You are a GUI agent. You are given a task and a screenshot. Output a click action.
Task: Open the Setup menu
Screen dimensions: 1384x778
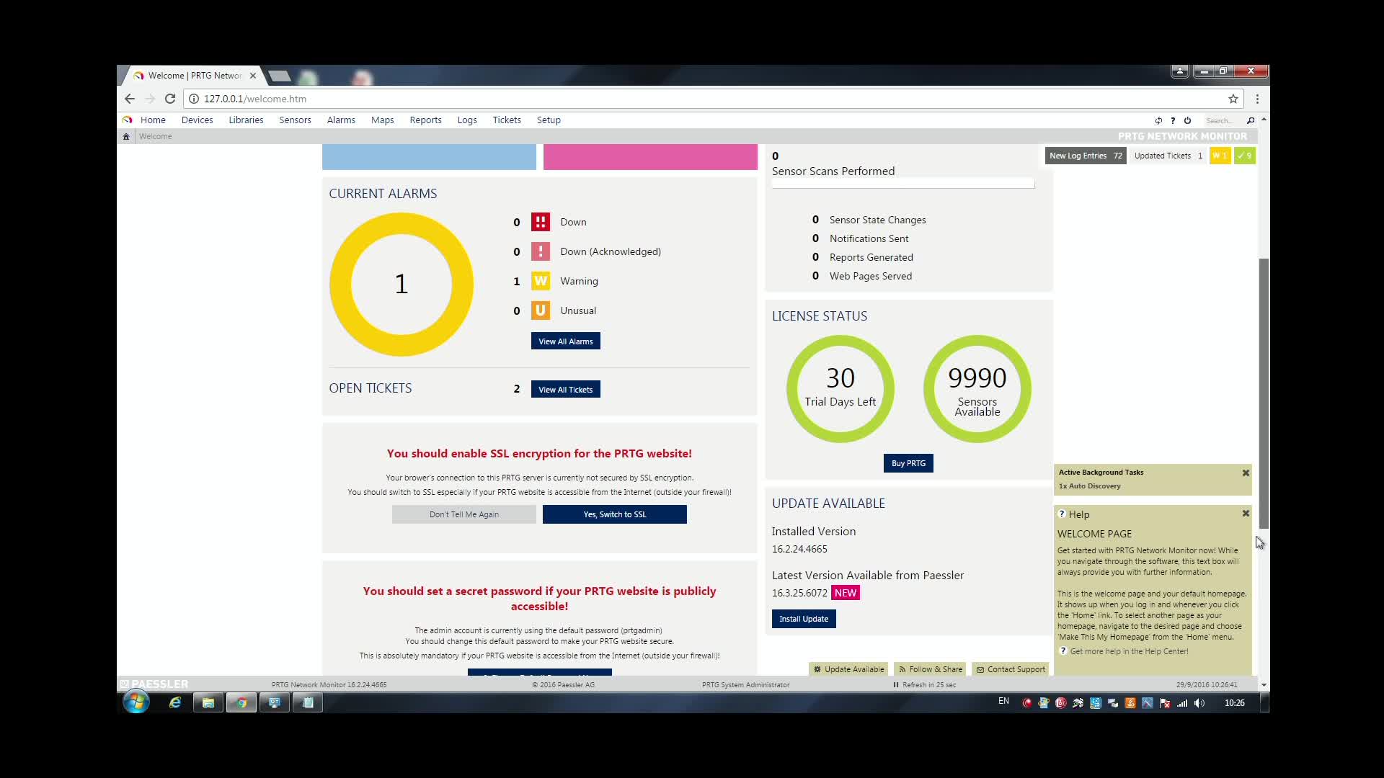549,120
